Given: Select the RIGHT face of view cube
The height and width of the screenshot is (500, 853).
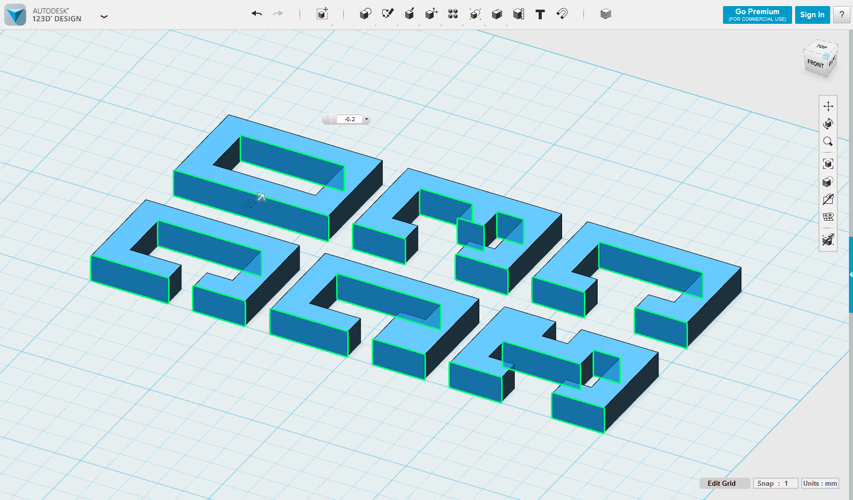Looking at the screenshot, I should 832,62.
